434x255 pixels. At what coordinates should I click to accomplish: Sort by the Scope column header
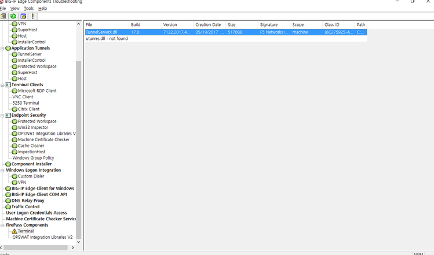tap(306, 25)
